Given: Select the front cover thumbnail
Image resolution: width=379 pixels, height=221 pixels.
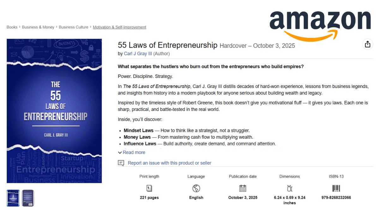Looking at the screenshot, I should [x=13, y=198].
